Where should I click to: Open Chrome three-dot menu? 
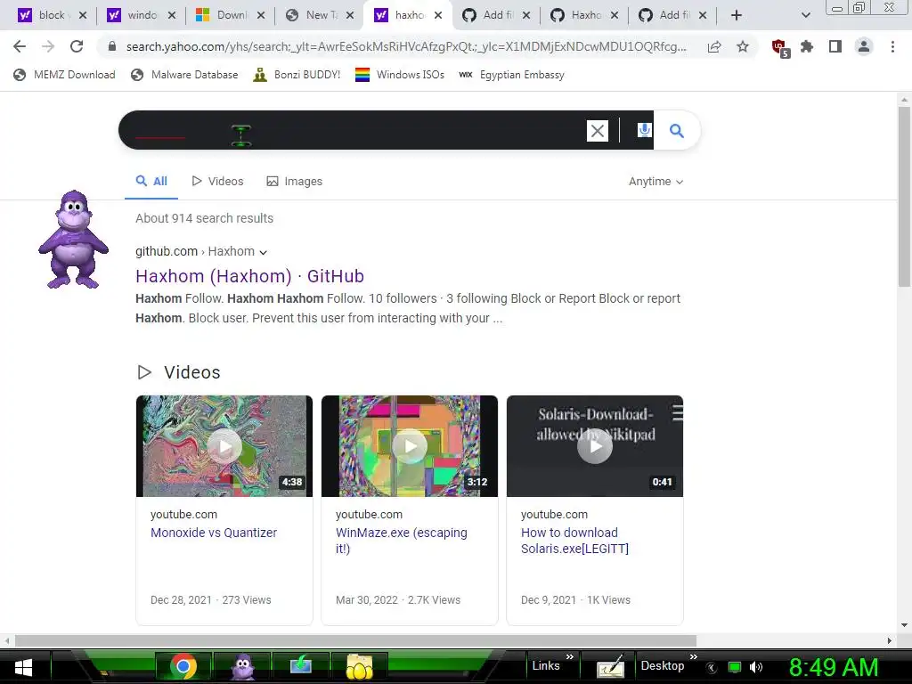(x=892, y=46)
